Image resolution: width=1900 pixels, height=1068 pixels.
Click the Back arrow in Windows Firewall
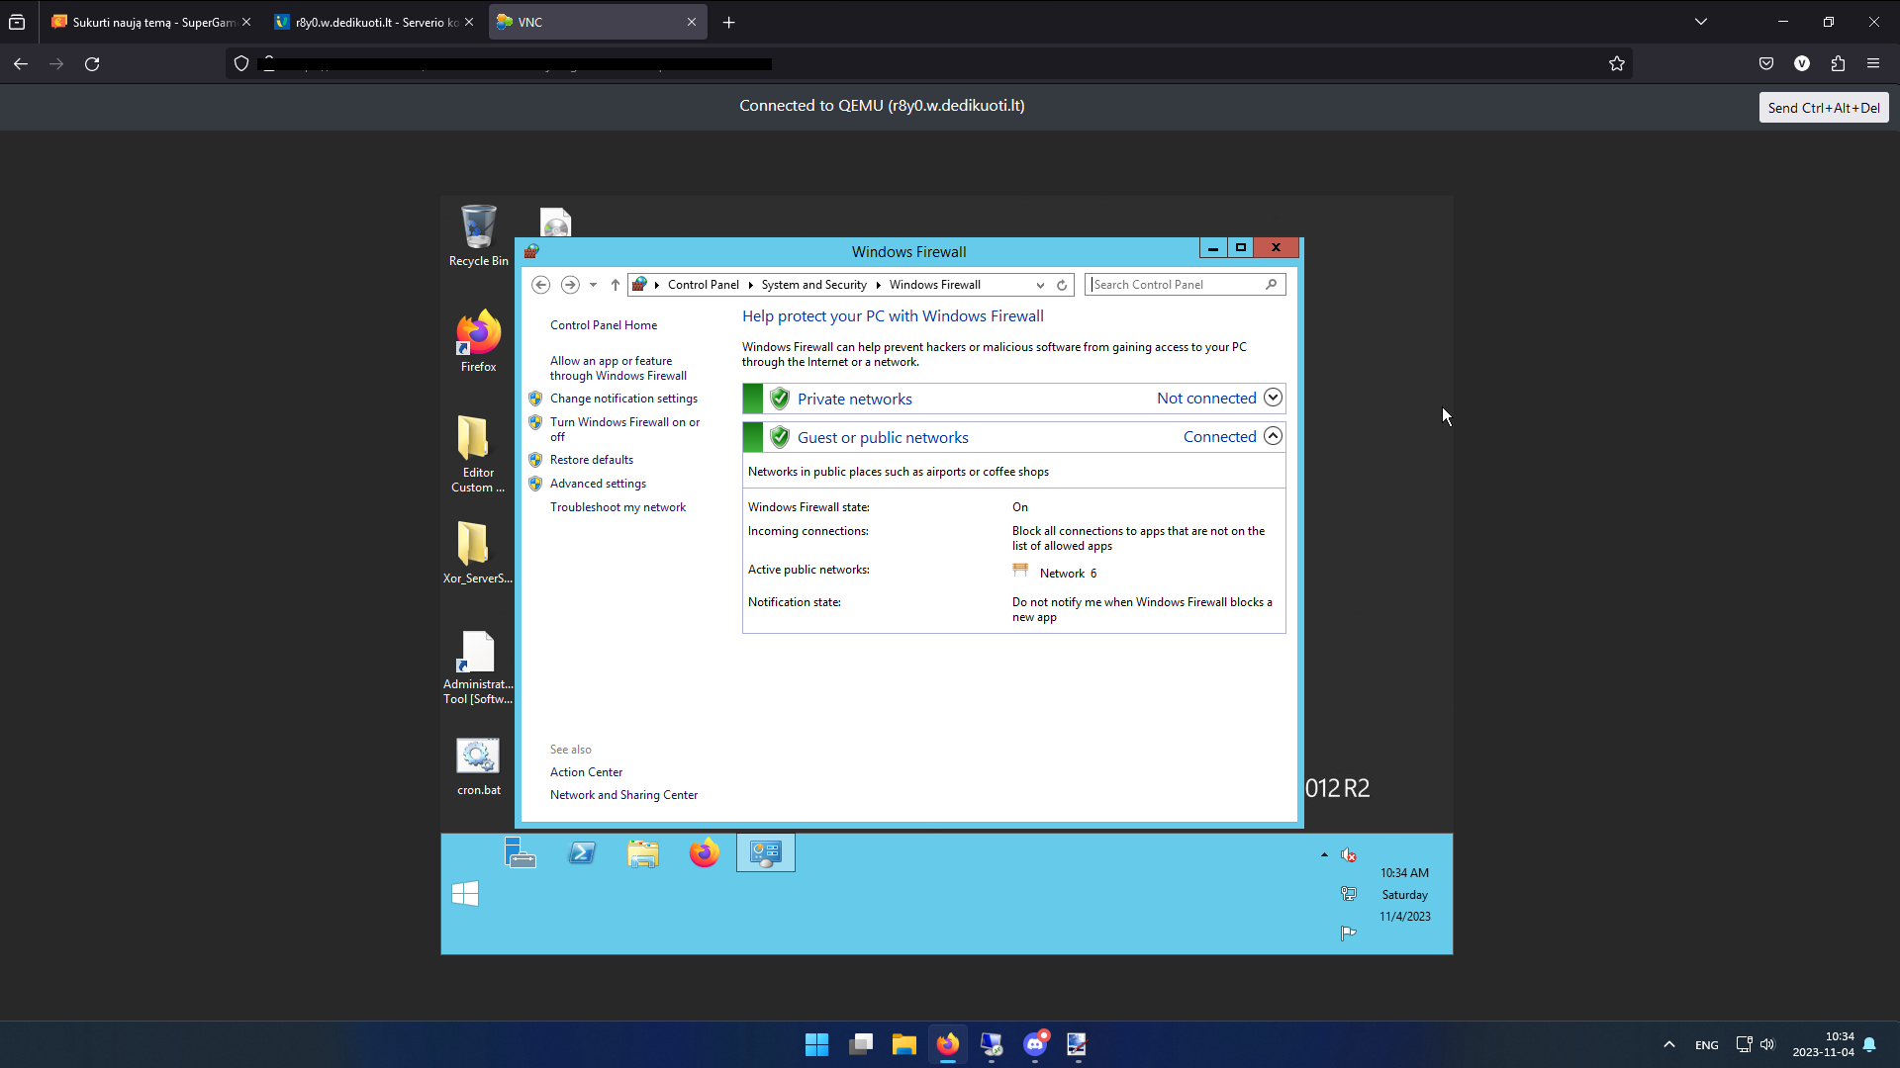[540, 285]
